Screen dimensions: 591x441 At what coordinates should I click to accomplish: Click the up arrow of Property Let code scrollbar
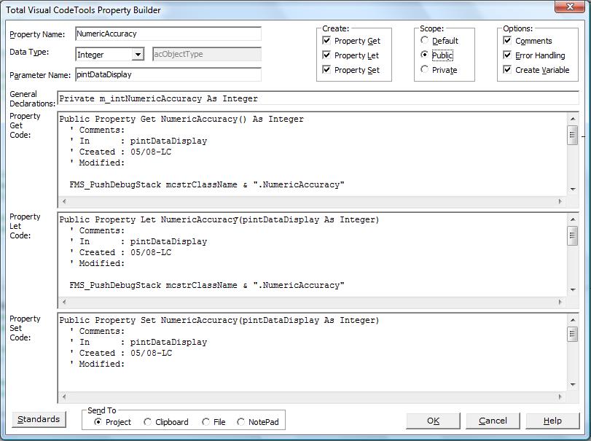(573, 219)
